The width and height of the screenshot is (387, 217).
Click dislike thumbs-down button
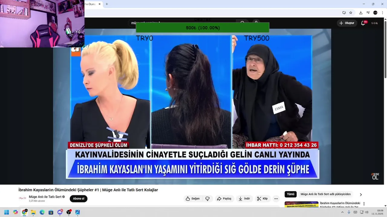click(207, 199)
